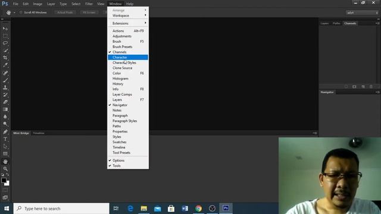Image resolution: width=381 pixels, height=214 pixels.
Task: Select the Blur tool
Action: click(5, 117)
